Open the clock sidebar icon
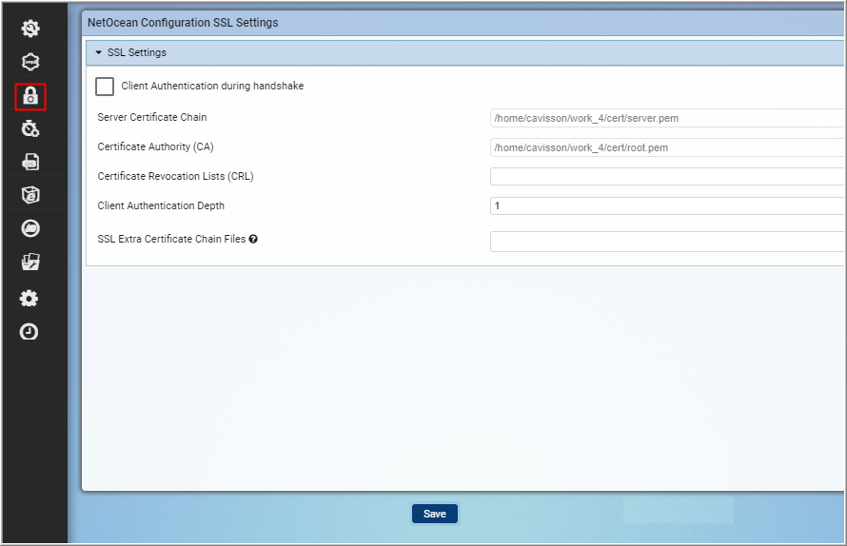The width and height of the screenshot is (847, 546). pos(30,332)
